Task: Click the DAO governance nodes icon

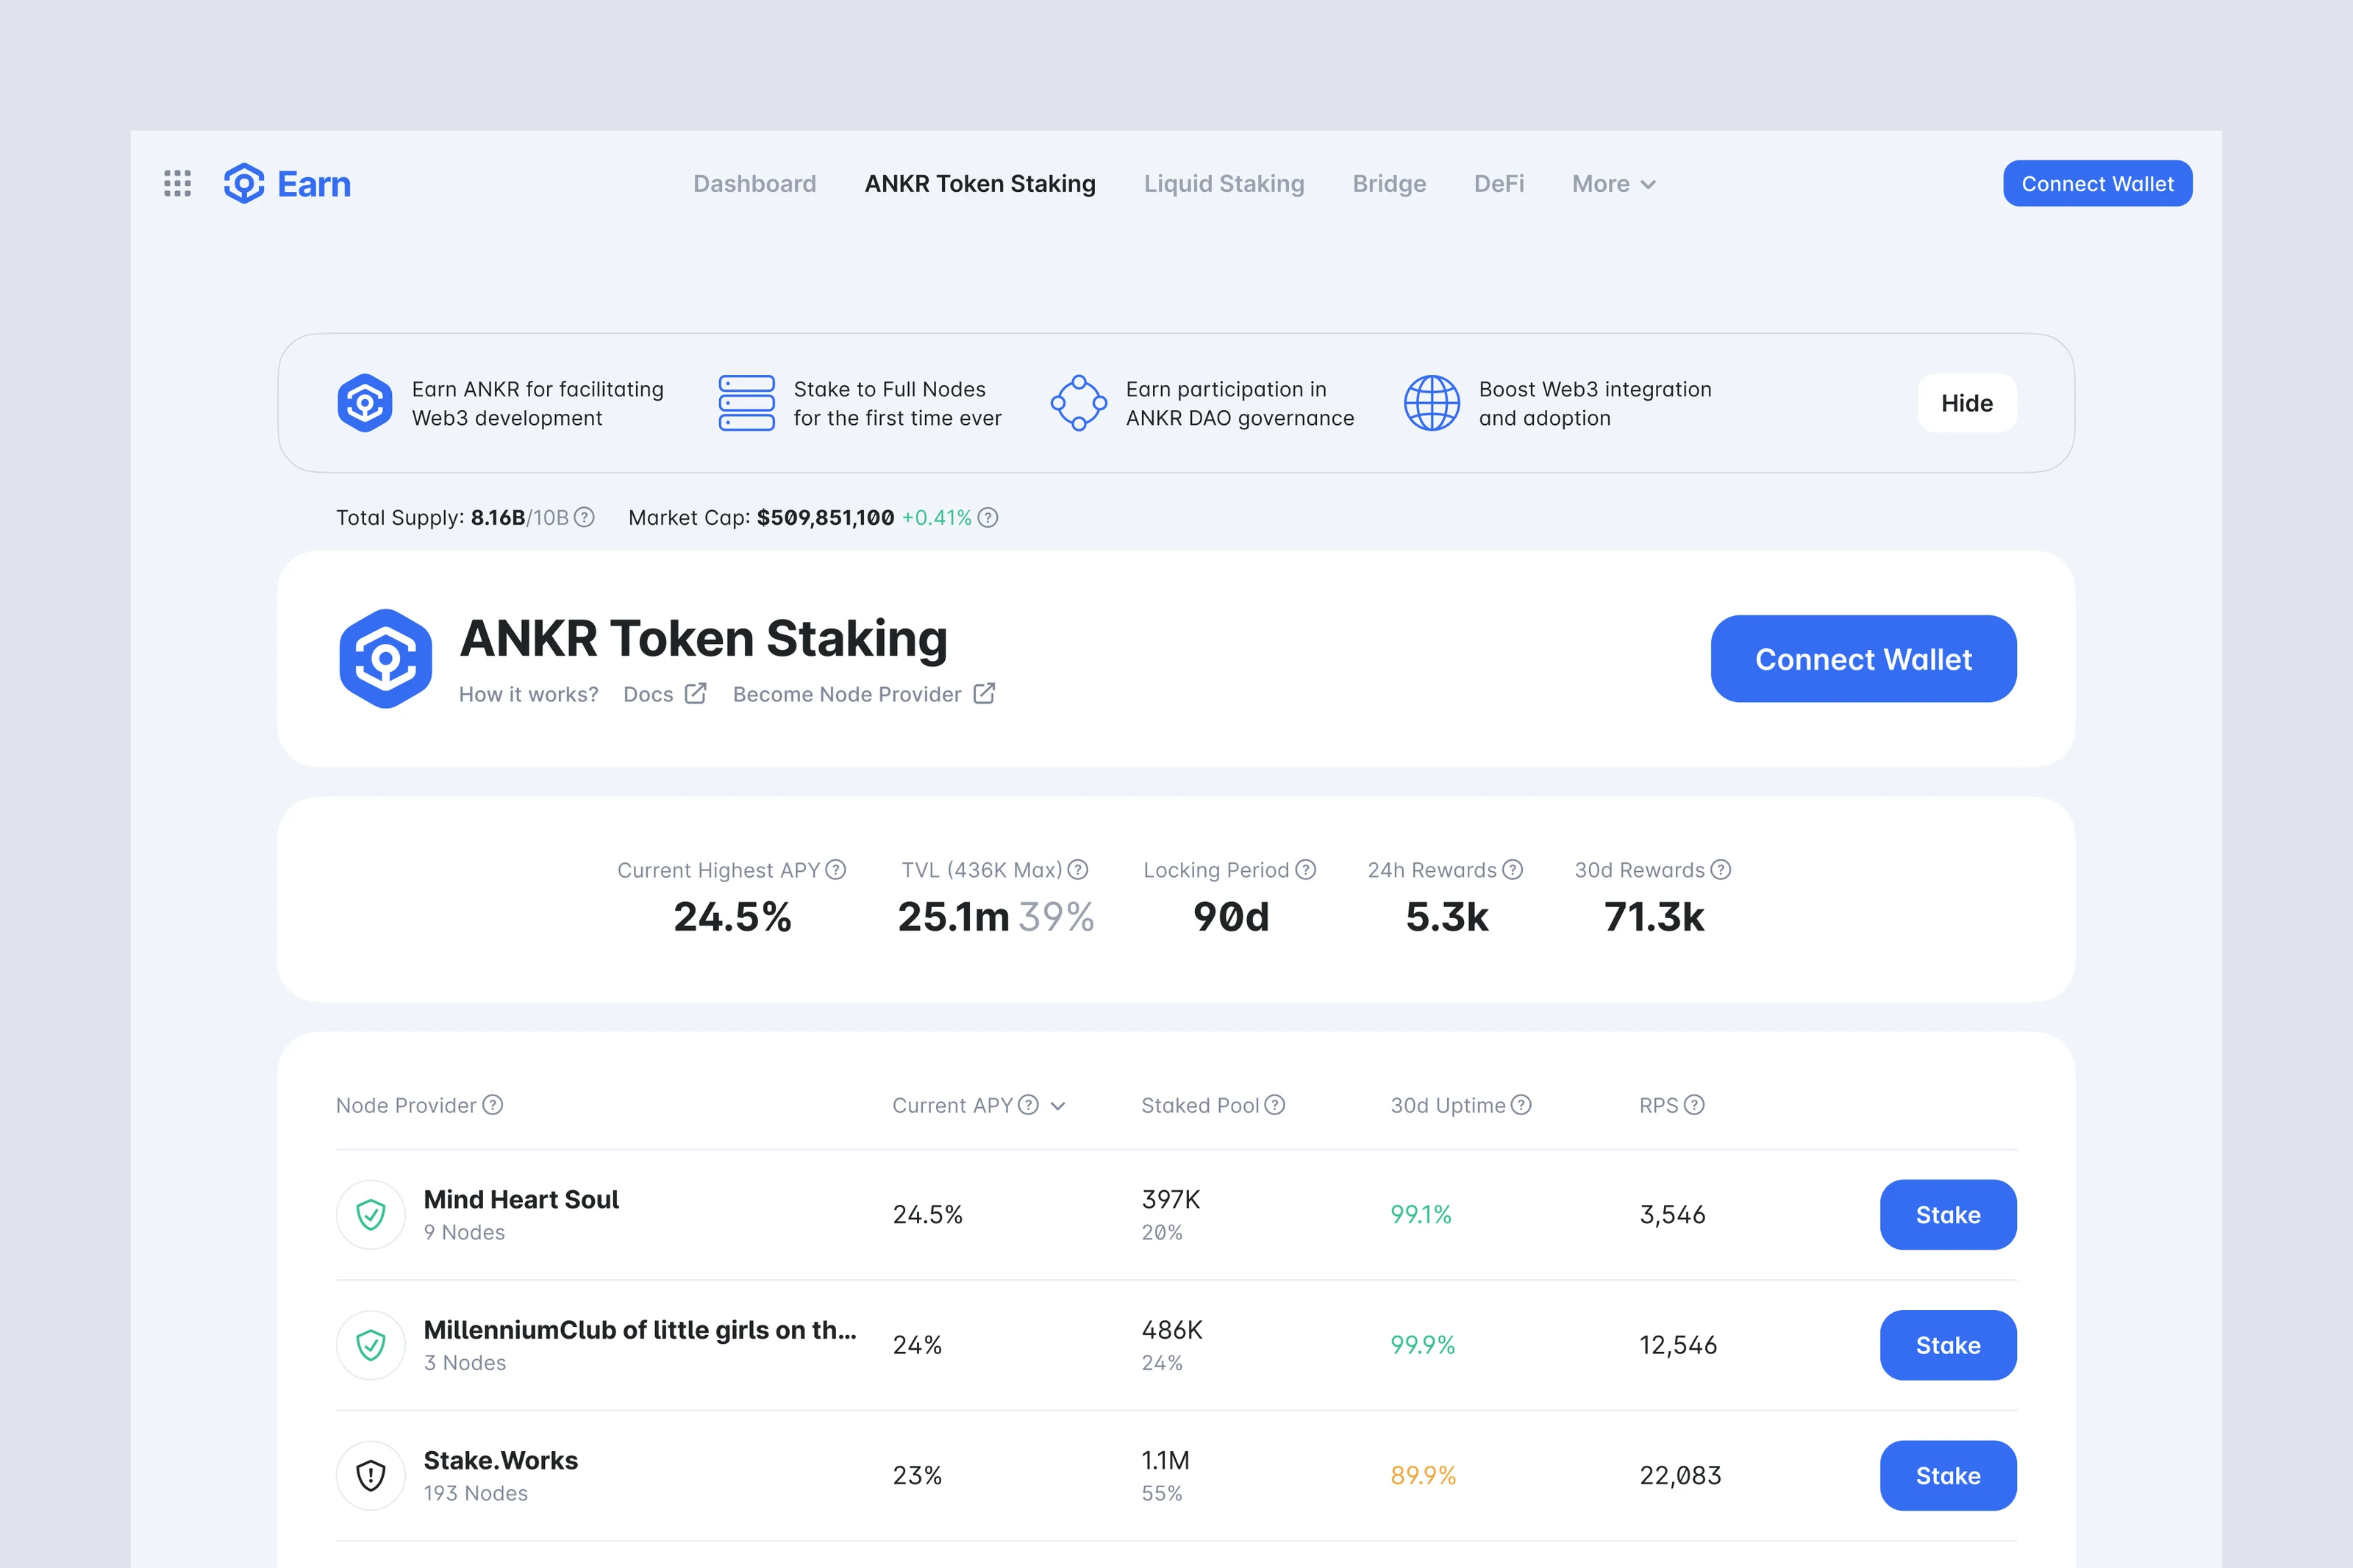Action: coord(1078,403)
